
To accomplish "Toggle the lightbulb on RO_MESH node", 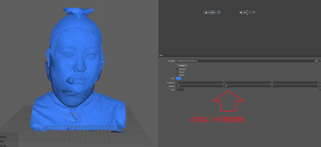I will (219, 12).
